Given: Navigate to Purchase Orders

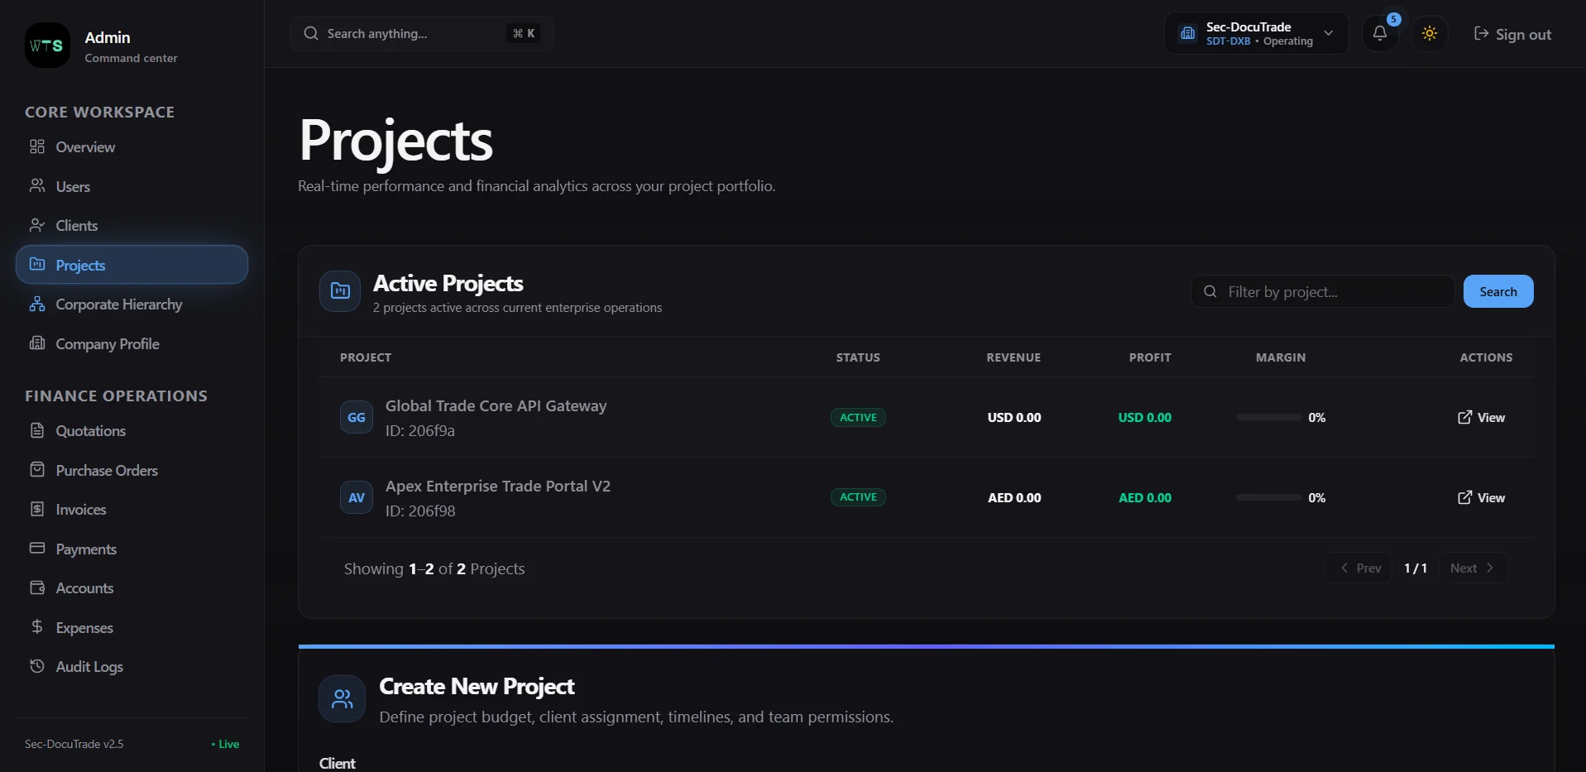Looking at the screenshot, I should 132,470.
